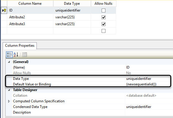Screen dimensions: 173x118
Task: Uncheck Allow Nulls for Attribute2
Action: pyautogui.click(x=103, y=17)
